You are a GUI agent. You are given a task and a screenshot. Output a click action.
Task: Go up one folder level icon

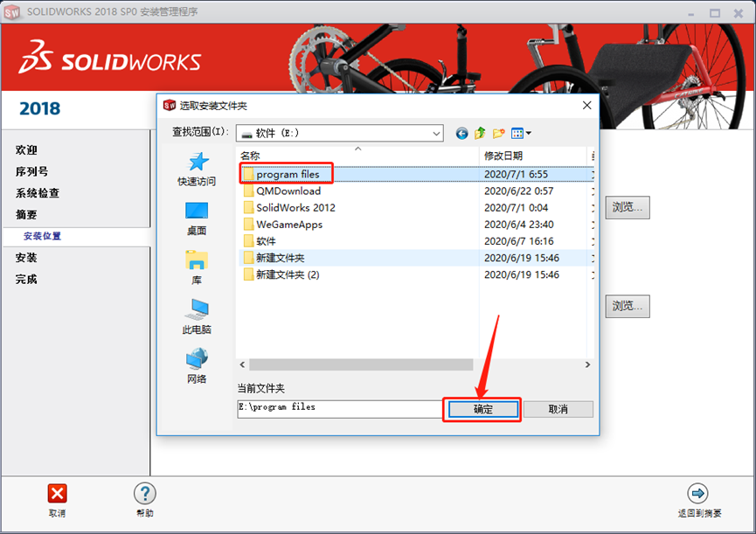(480, 133)
